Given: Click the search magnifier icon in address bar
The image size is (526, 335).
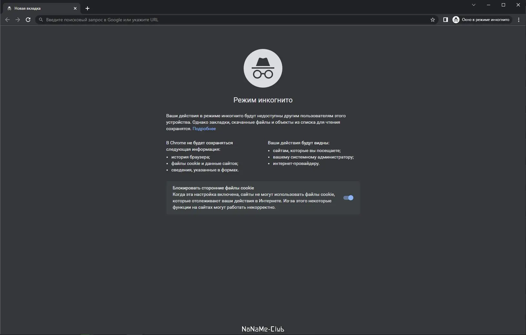Looking at the screenshot, I should (x=41, y=20).
